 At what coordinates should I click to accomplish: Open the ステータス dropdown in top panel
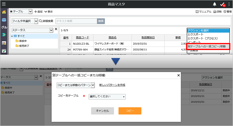[x=32, y=30]
